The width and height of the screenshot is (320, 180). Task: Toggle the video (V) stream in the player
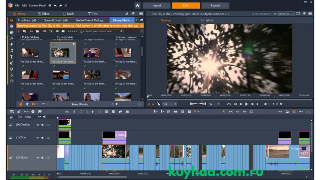click(x=149, y=104)
